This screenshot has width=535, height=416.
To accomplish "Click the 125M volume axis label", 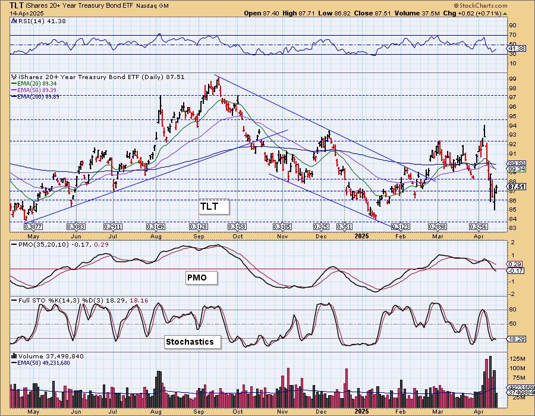I will (x=517, y=359).
